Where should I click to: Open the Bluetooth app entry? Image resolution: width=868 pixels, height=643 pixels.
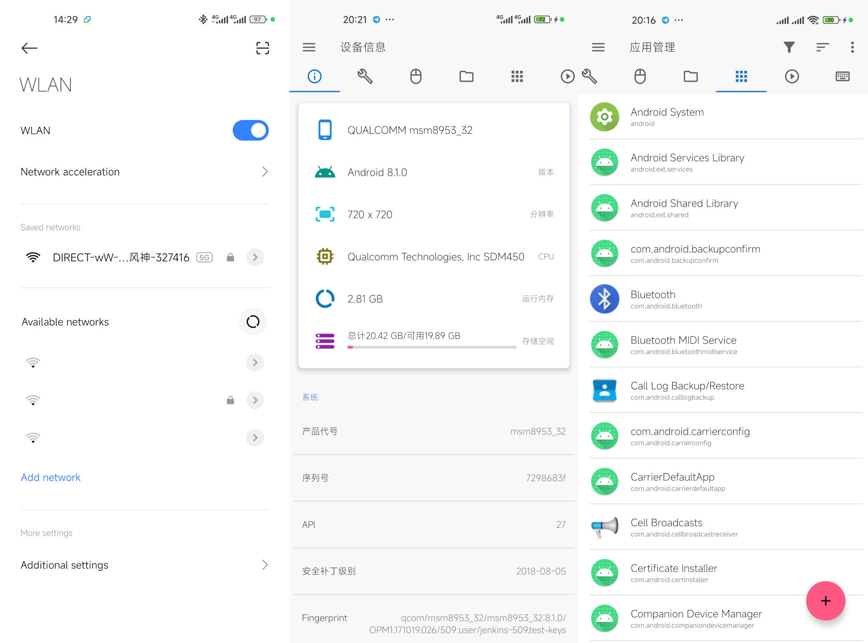pyautogui.click(x=723, y=299)
